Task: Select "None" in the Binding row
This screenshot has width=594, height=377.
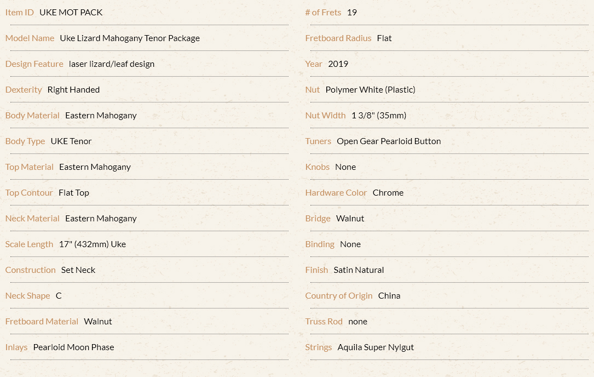Action: [350, 244]
